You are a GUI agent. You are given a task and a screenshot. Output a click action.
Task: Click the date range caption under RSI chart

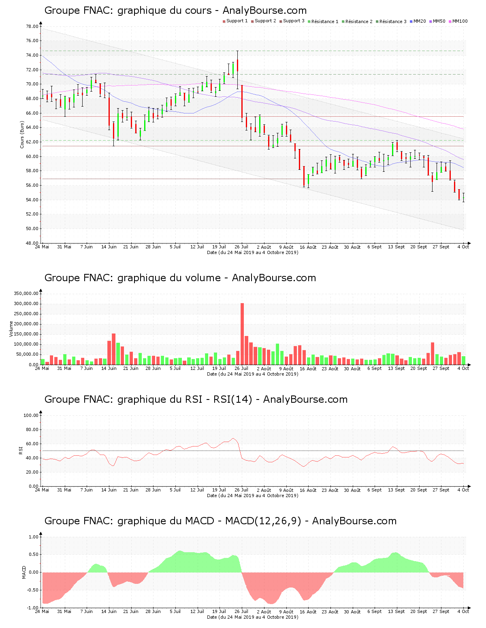click(x=252, y=496)
